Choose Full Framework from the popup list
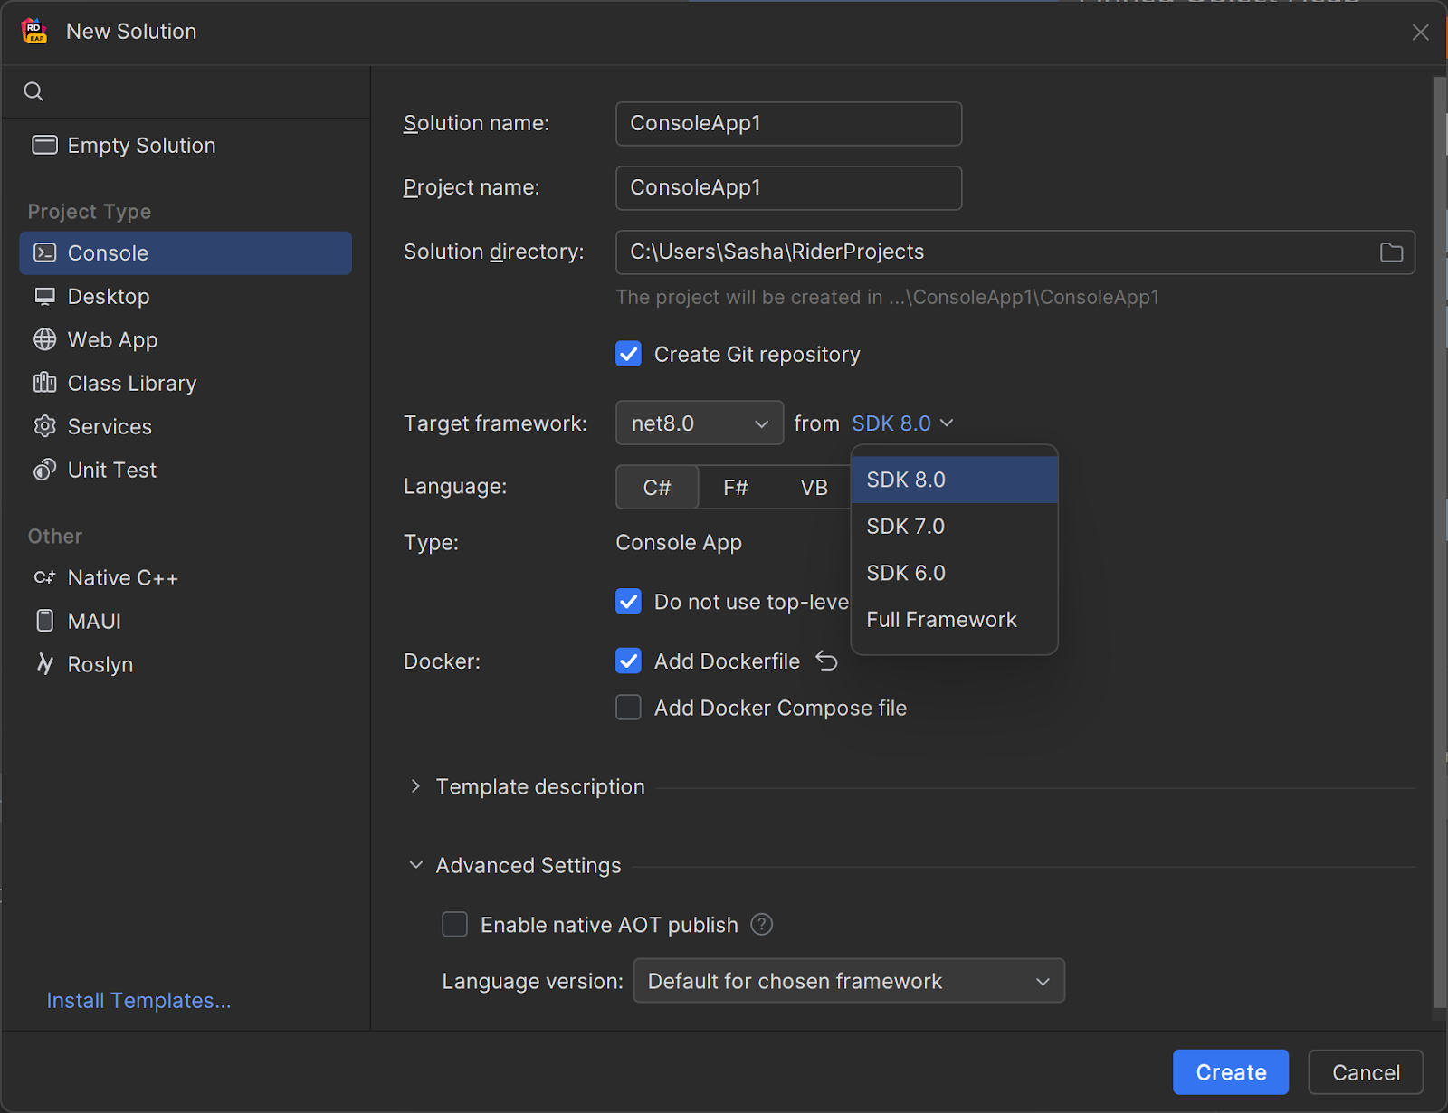This screenshot has width=1448, height=1113. point(955,620)
